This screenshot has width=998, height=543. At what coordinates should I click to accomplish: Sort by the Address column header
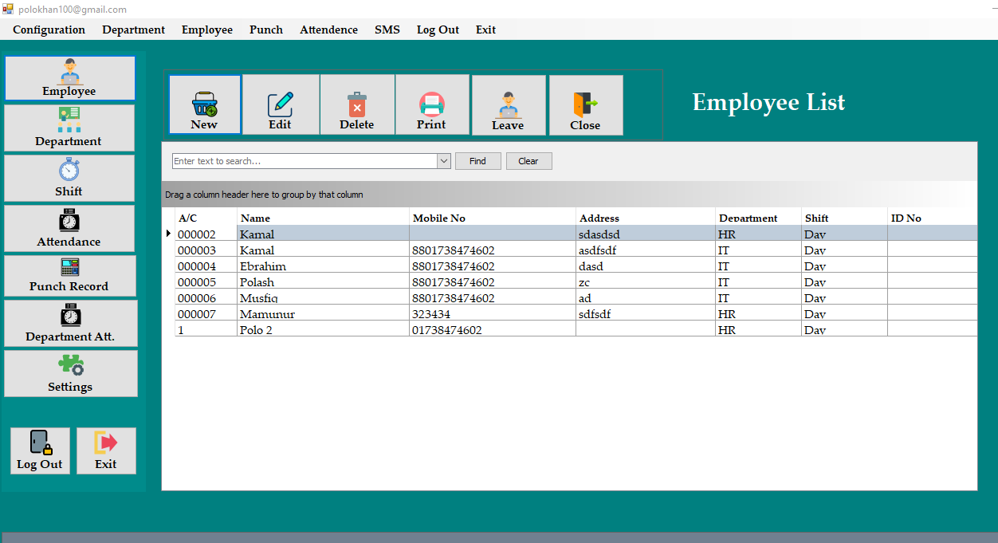[646, 218]
